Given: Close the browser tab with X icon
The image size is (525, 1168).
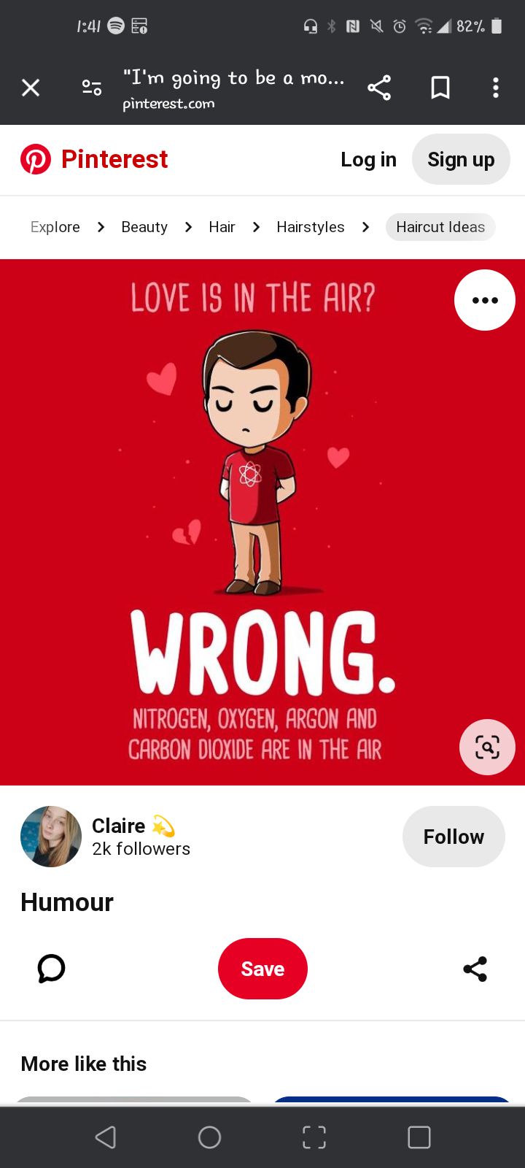Looking at the screenshot, I should (31, 88).
